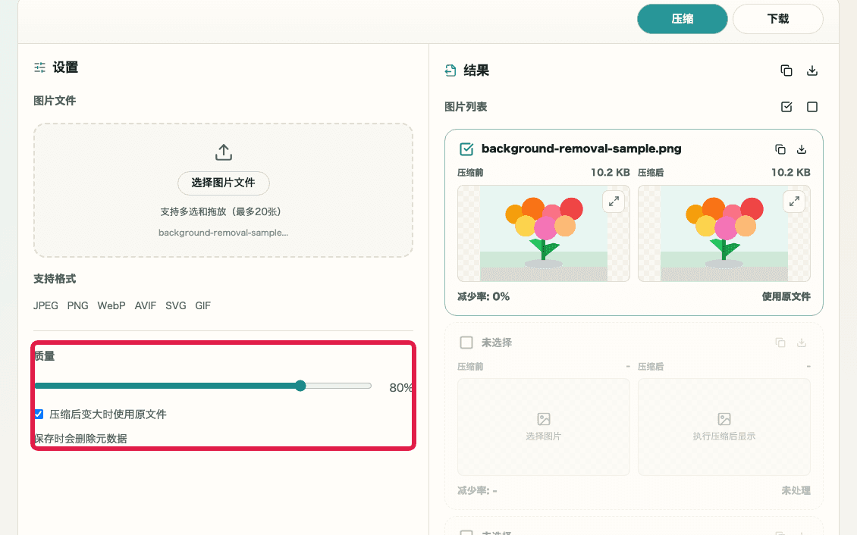This screenshot has height=535, width=857.
Task: Click the 减少率: 0% text
Action: click(x=483, y=296)
